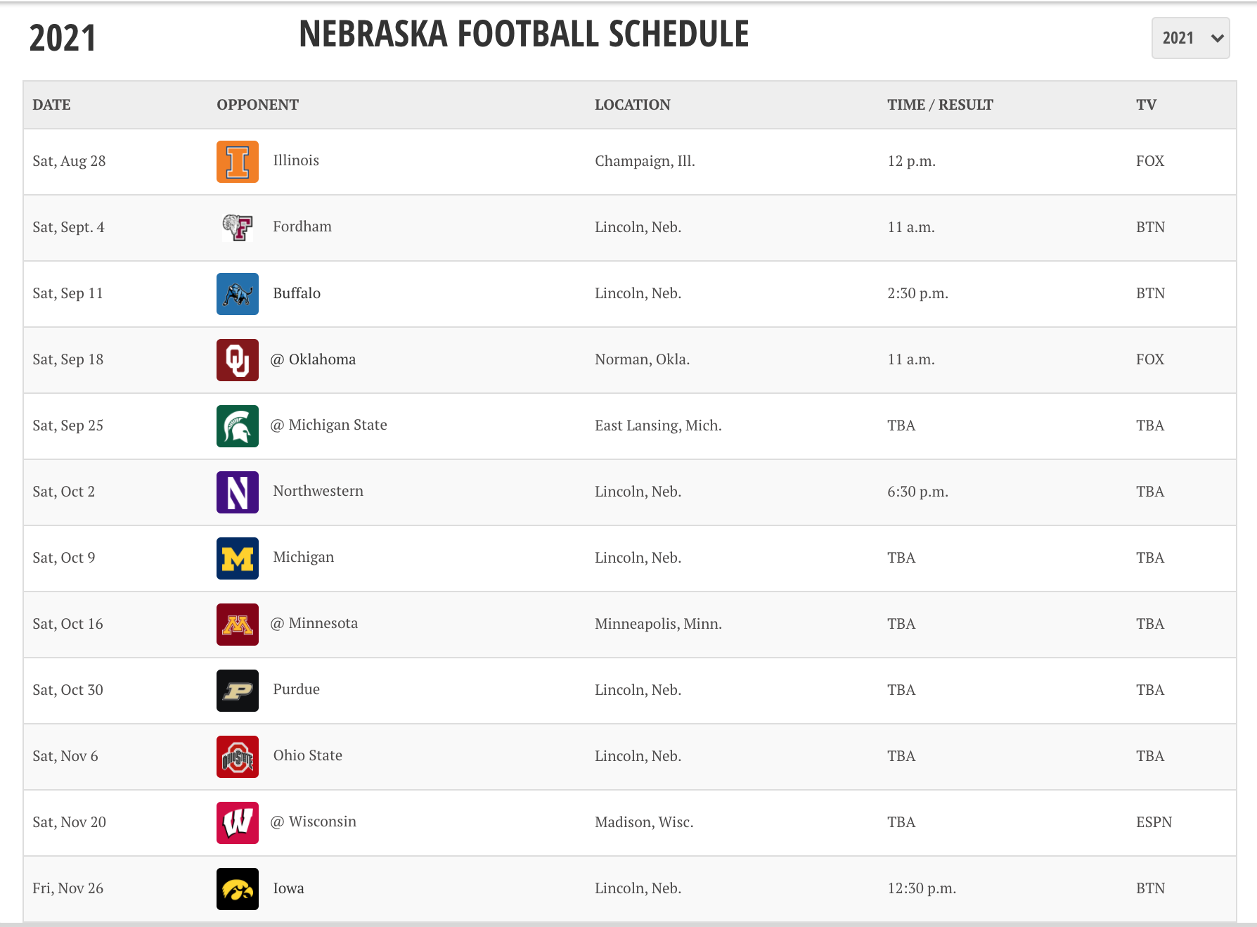The height and width of the screenshot is (927, 1257).
Task: Click the Michigan State Spartan helmet logo
Action: [238, 426]
